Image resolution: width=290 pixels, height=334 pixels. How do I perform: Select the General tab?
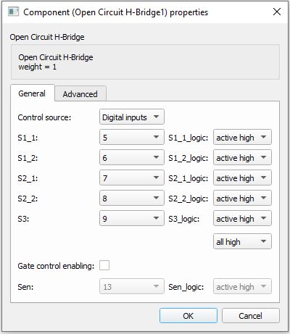click(x=33, y=93)
